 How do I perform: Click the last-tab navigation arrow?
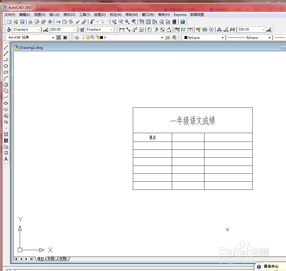32,259
